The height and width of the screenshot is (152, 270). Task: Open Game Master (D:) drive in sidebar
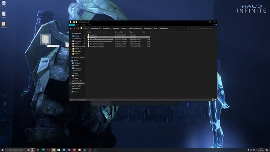point(79,84)
